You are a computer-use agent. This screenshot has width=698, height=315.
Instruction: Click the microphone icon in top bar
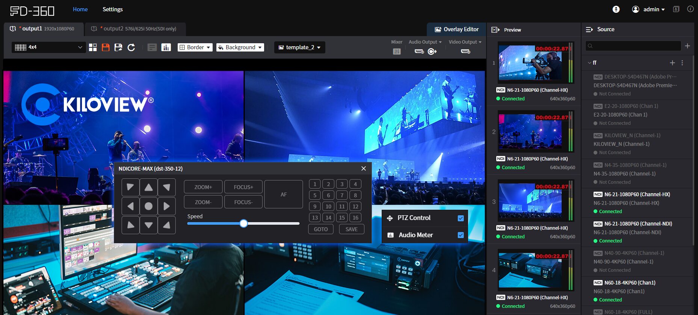pos(616,9)
